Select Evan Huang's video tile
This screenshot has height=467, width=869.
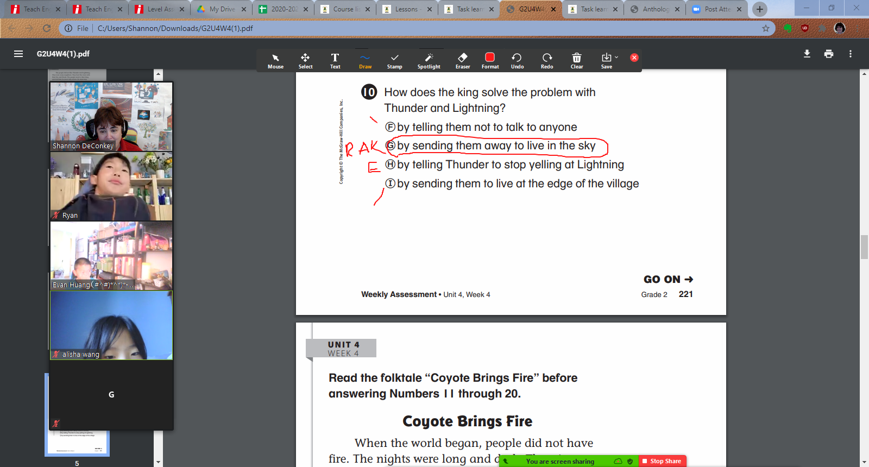pyautogui.click(x=111, y=256)
